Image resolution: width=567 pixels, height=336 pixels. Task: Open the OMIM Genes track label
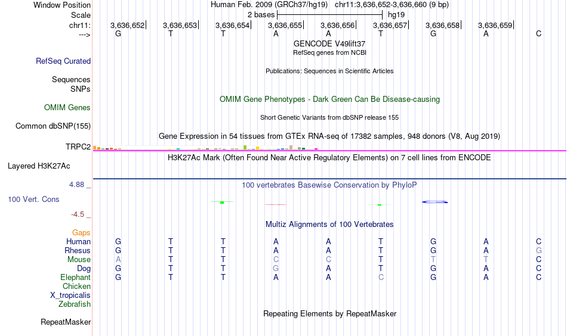click(x=67, y=108)
